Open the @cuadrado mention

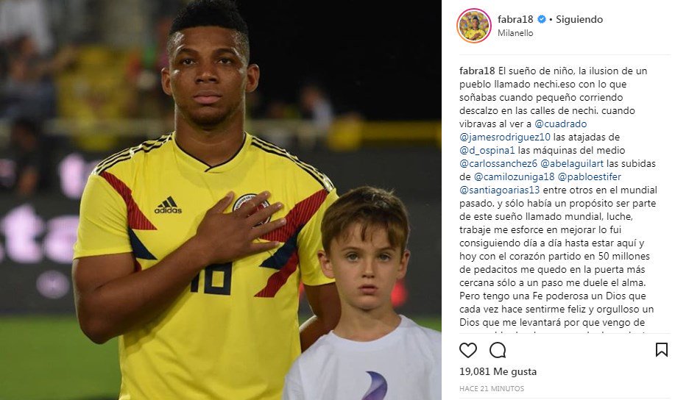(560, 124)
